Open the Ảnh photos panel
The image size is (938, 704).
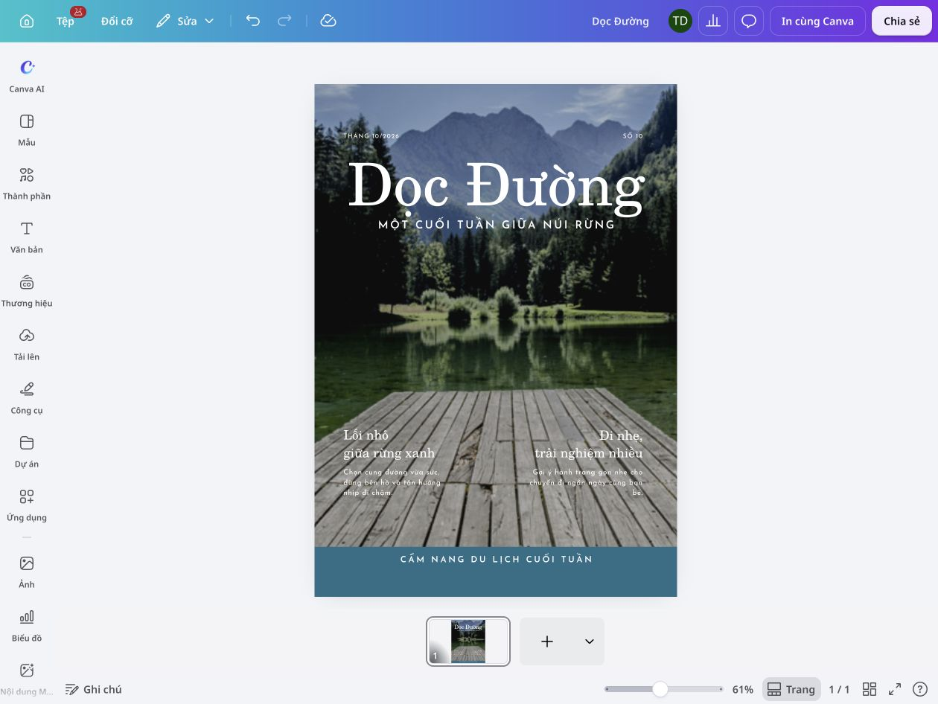click(x=27, y=572)
